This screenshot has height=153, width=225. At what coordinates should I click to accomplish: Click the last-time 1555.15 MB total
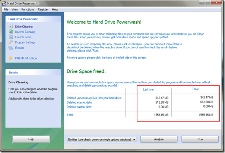coord(161,115)
